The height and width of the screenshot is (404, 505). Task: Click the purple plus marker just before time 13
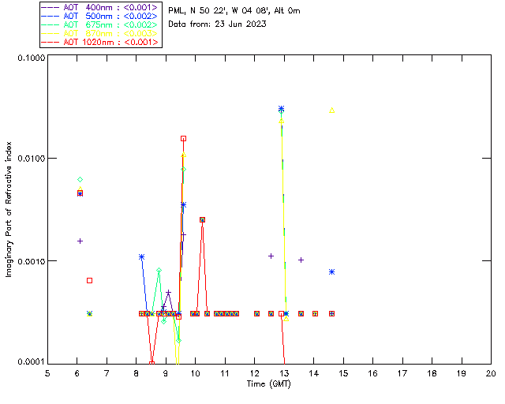[x=271, y=256]
